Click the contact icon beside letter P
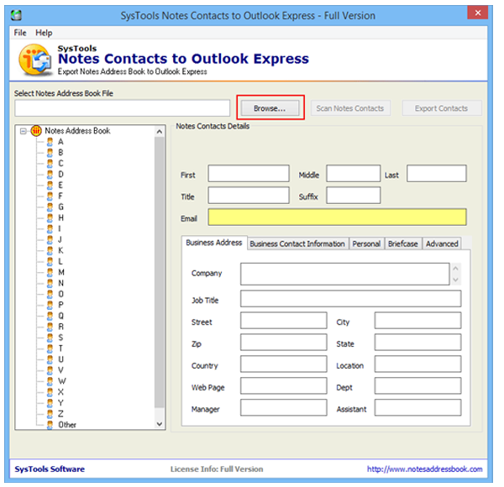Viewport: 504px width, 487px height. tap(50, 305)
